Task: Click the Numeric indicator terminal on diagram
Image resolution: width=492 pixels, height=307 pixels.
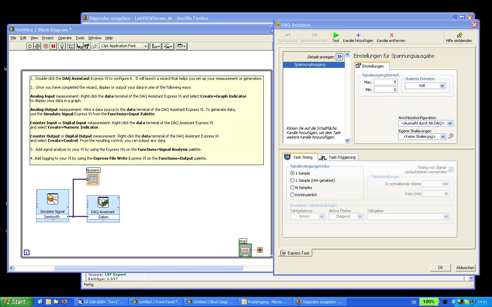Action: tap(93, 179)
